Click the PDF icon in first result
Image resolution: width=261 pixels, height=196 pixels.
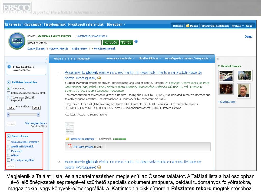70,146
